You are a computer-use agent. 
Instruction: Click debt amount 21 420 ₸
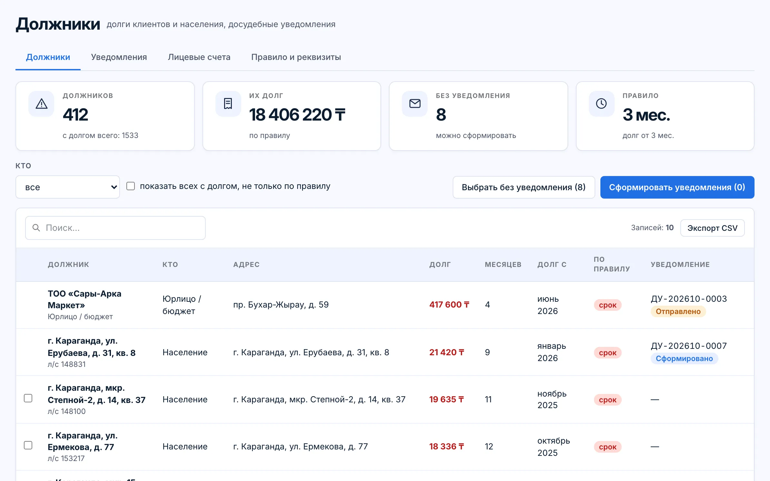tap(447, 352)
